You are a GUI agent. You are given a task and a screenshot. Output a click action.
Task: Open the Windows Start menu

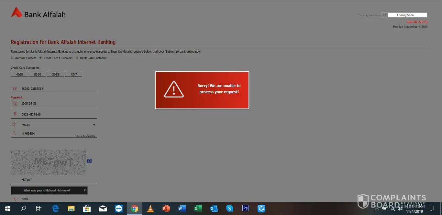click(7, 209)
